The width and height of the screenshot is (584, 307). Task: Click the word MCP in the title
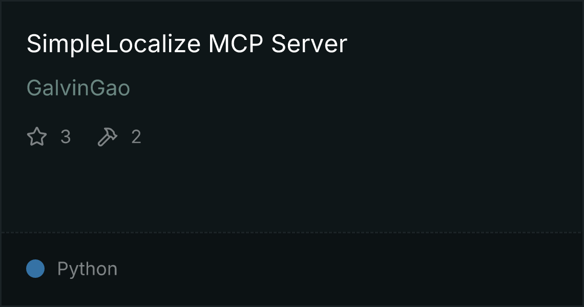[236, 44]
